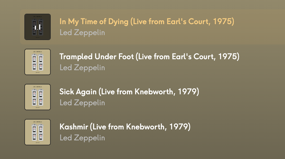
Task: Choose the second track's Live IV cover art
Action: (38, 62)
